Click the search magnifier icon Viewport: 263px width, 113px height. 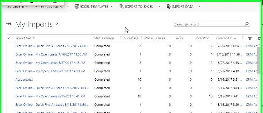pos(247,24)
